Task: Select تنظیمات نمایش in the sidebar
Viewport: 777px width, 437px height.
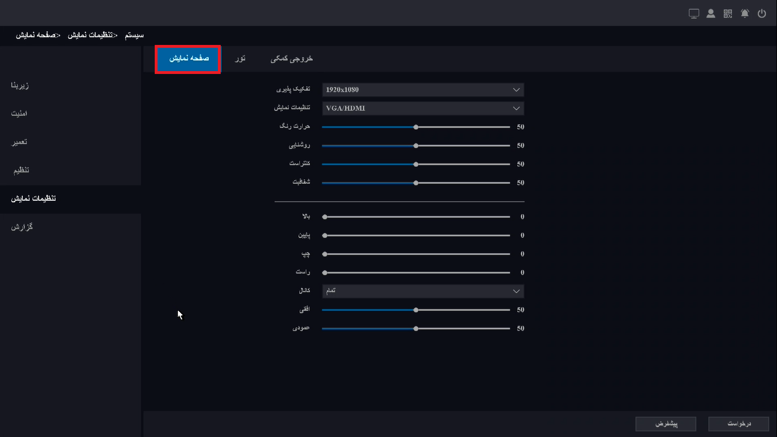Action: click(x=71, y=199)
